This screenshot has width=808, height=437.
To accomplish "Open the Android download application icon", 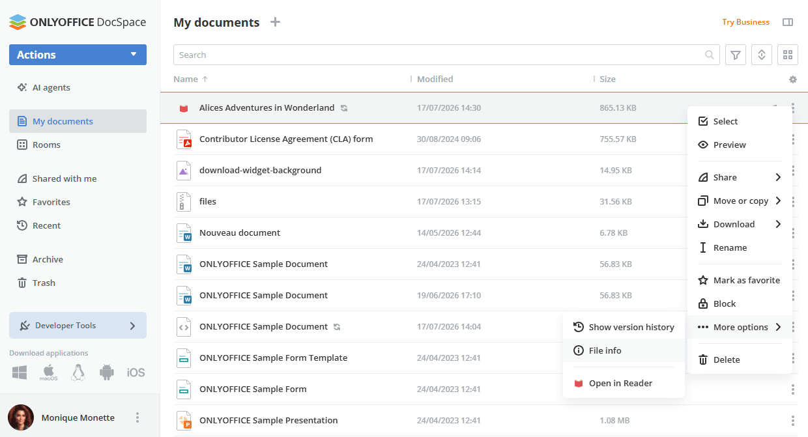I will [107, 373].
